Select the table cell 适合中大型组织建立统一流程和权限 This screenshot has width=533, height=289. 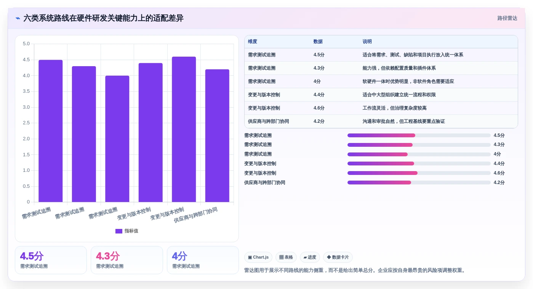coord(399,95)
